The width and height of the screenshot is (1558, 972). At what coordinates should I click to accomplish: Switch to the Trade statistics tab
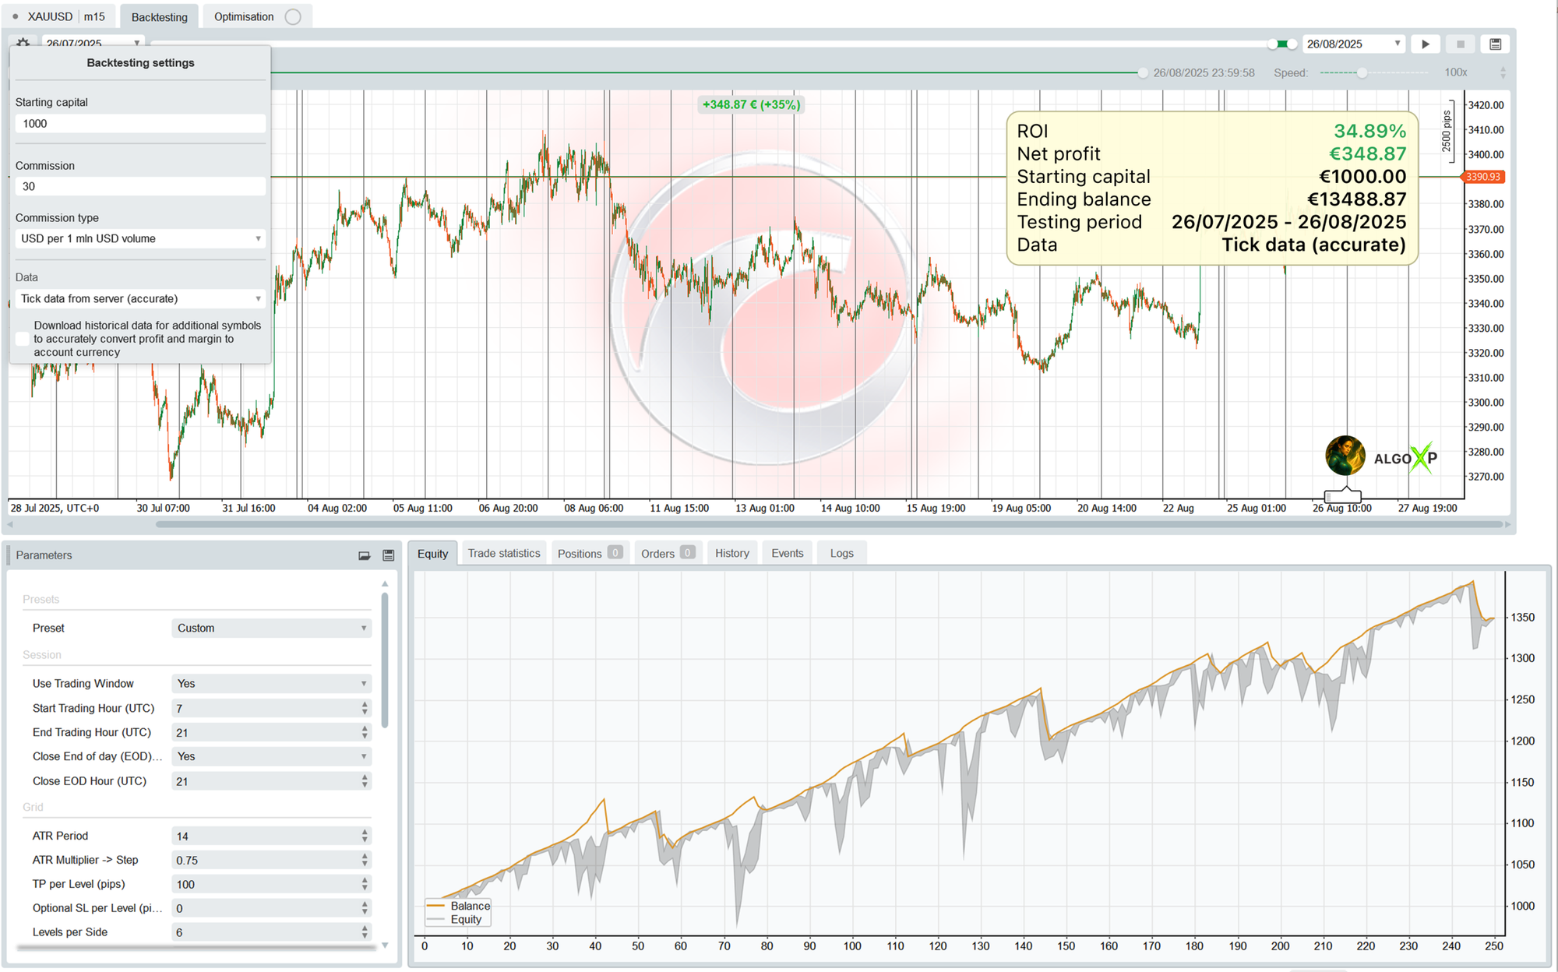point(503,553)
